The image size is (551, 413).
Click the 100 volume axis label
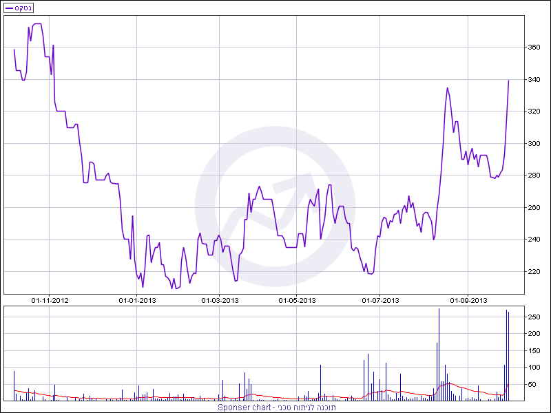click(534, 368)
